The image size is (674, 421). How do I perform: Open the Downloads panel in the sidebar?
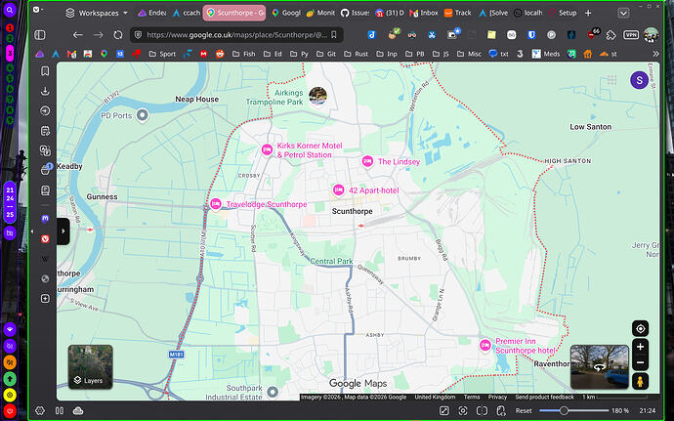pyautogui.click(x=45, y=91)
